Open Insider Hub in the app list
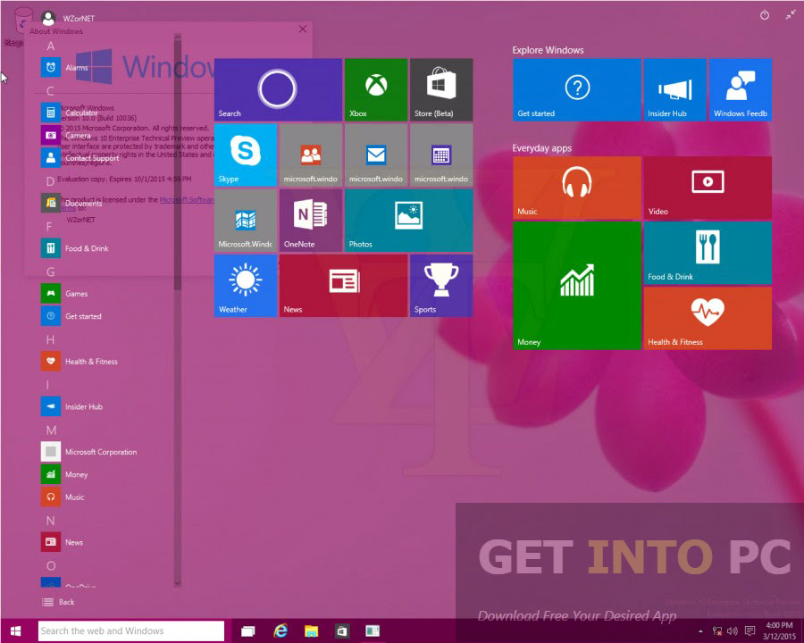Image resolution: width=804 pixels, height=643 pixels. (x=71, y=406)
